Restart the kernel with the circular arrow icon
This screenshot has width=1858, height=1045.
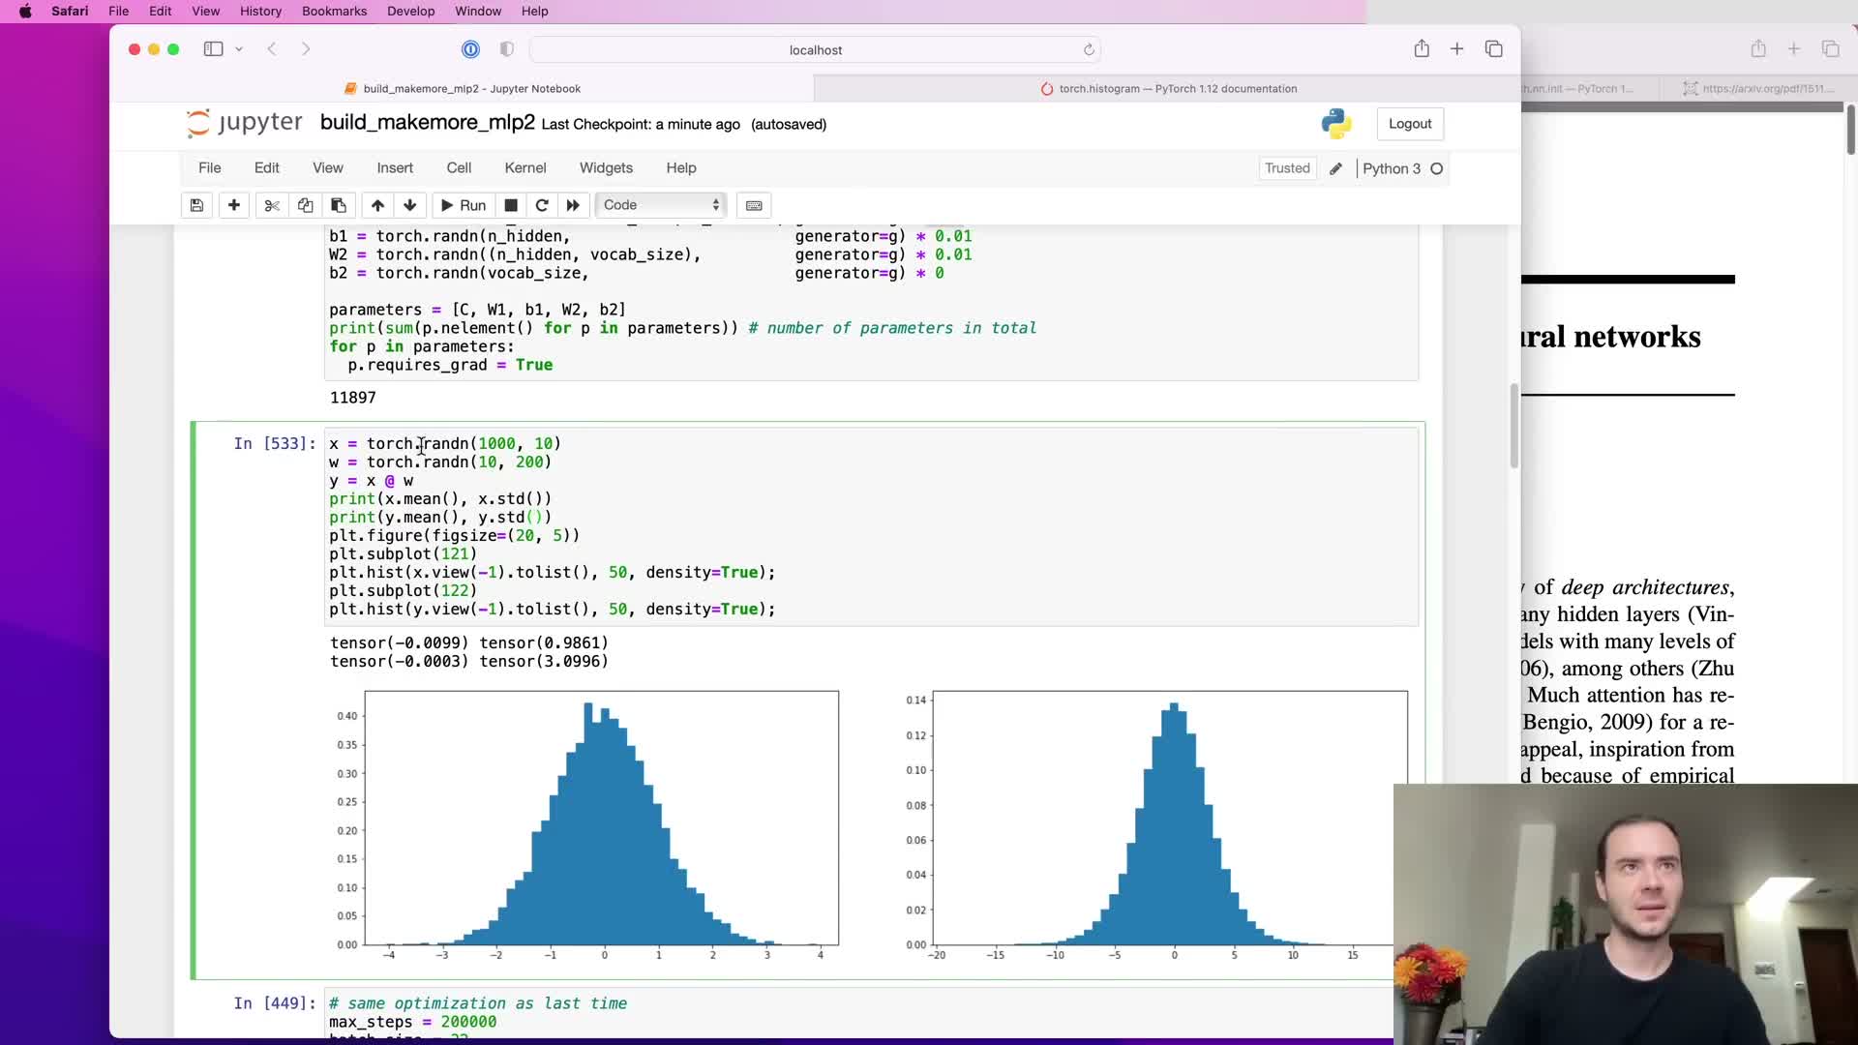click(x=542, y=205)
